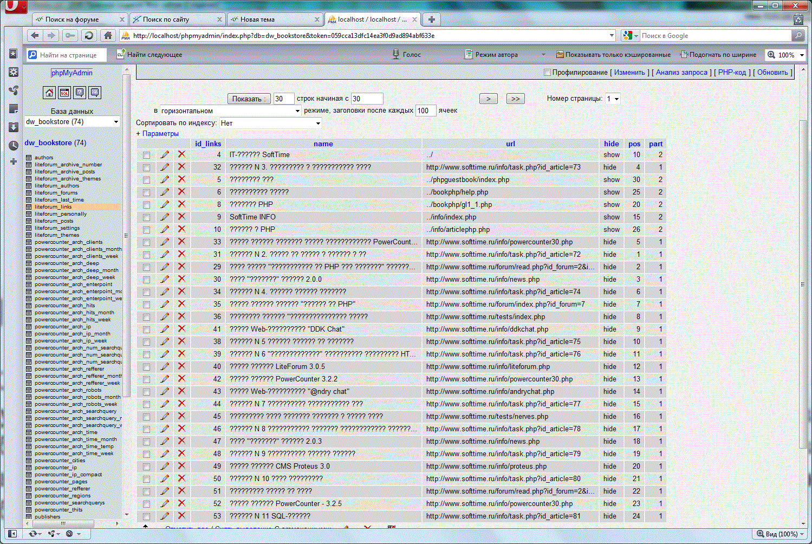Open the 100% zoom dropdown in toolbar
This screenshot has width=812, height=544.
coord(802,55)
